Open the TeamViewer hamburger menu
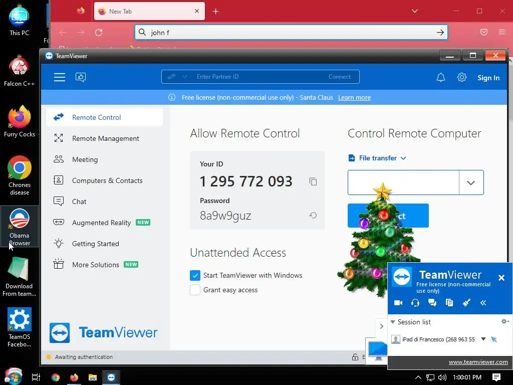Viewport: 513px width, 385px height. (x=60, y=77)
